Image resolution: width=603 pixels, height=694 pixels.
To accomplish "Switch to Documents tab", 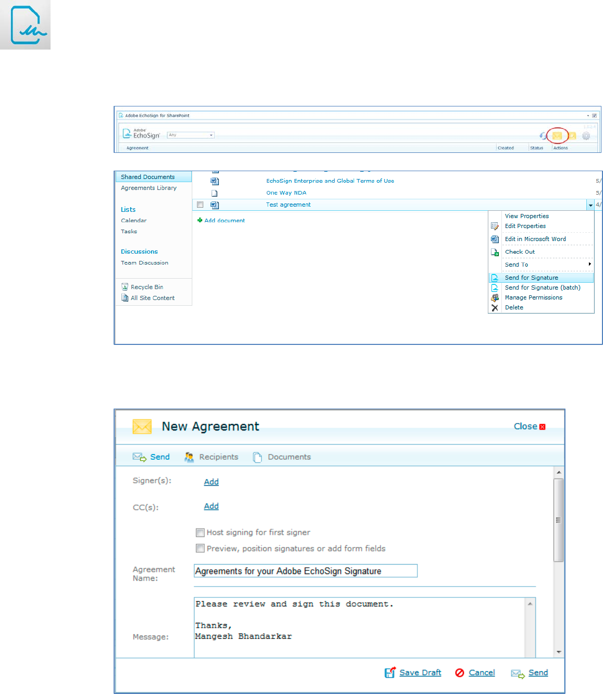I will (x=282, y=457).
